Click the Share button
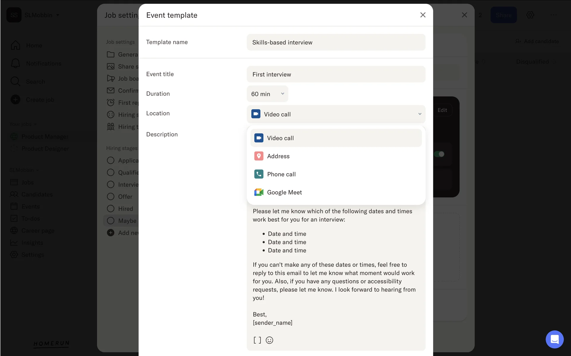This screenshot has width=571, height=356. pyautogui.click(x=503, y=15)
